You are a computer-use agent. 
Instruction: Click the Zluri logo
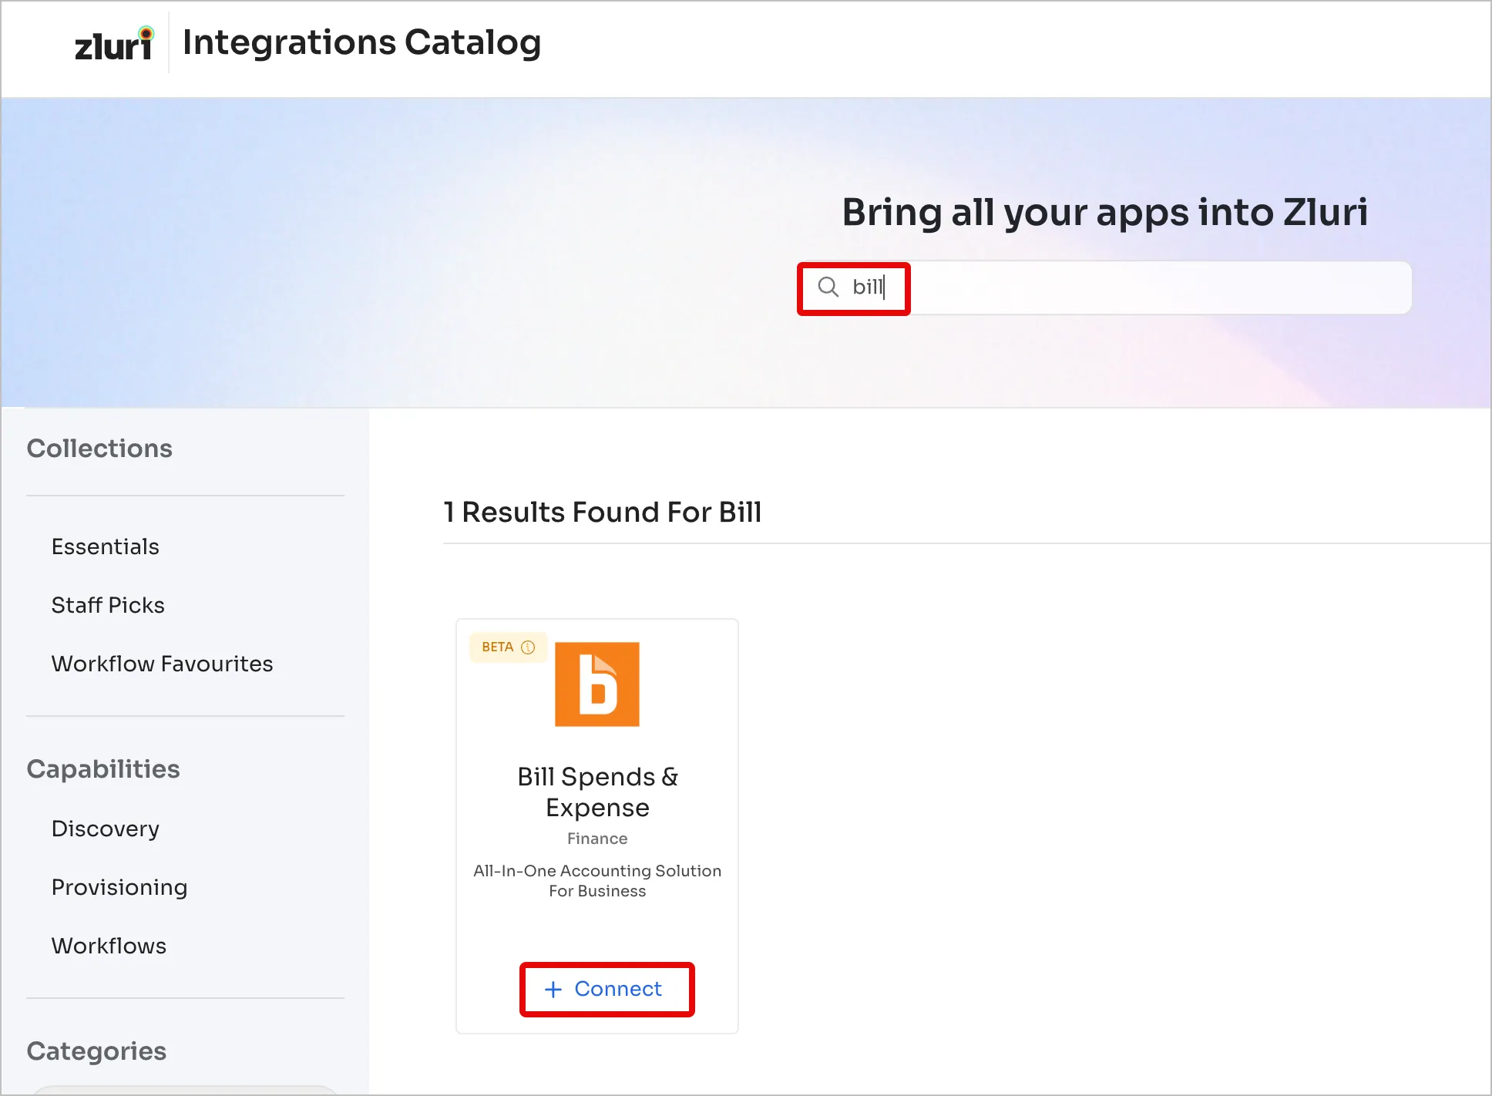point(114,44)
